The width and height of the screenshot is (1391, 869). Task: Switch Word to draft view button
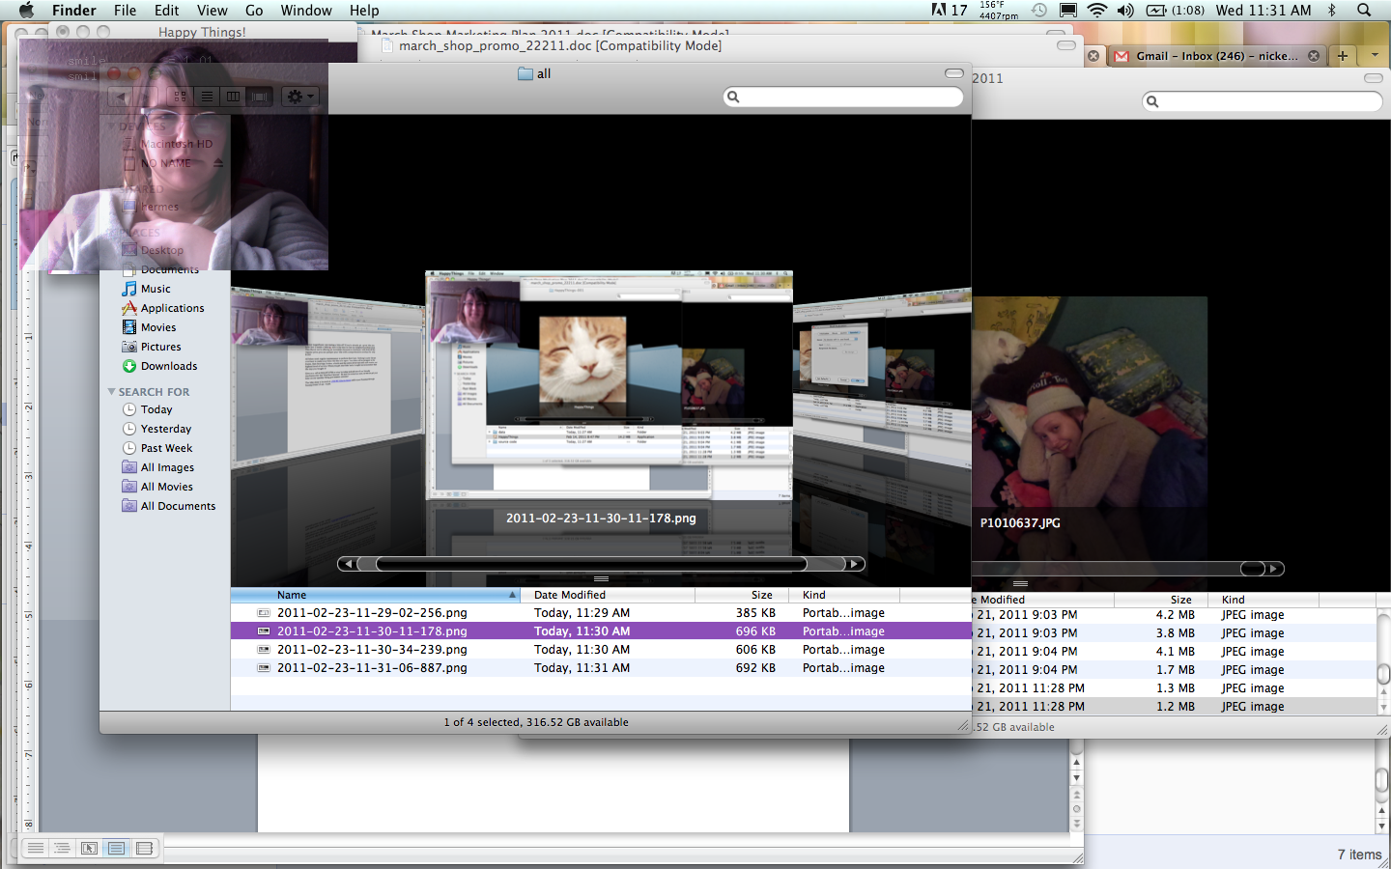(36, 848)
